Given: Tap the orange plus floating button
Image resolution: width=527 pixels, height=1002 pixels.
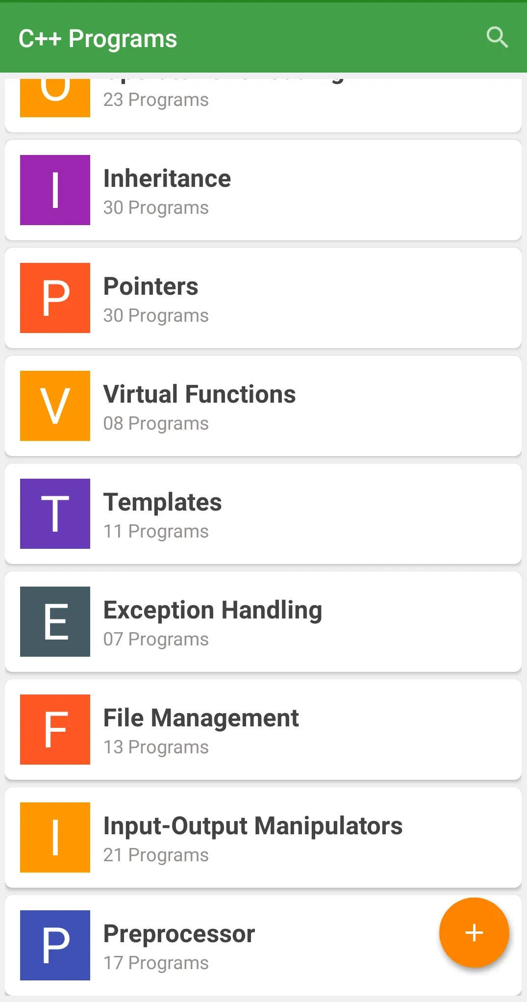Looking at the screenshot, I should click(474, 933).
